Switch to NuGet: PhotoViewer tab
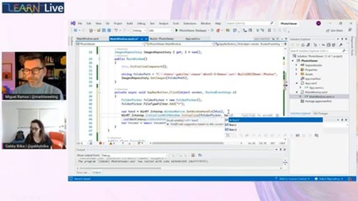The height and width of the screenshot is (201, 358). click(x=162, y=39)
